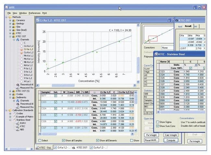Uncheck Show all Elements
Screen dimensions: 211x155
pyautogui.click(x=97, y=140)
